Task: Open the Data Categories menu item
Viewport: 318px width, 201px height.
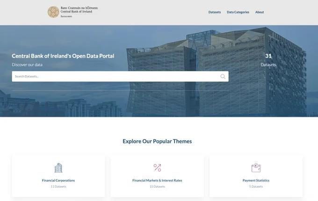Action: pos(238,12)
